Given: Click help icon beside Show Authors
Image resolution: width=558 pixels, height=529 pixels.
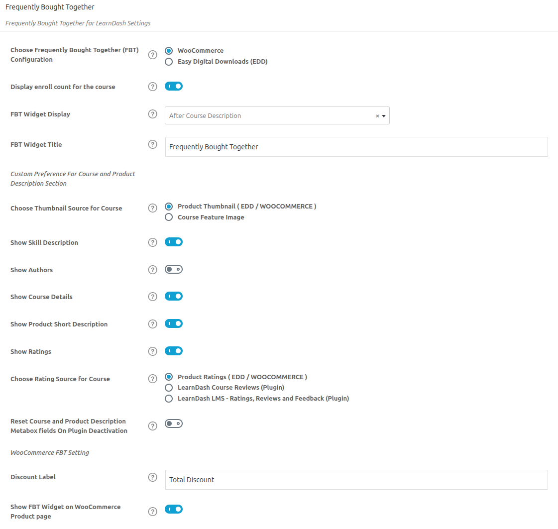Looking at the screenshot, I should (153, 270).
